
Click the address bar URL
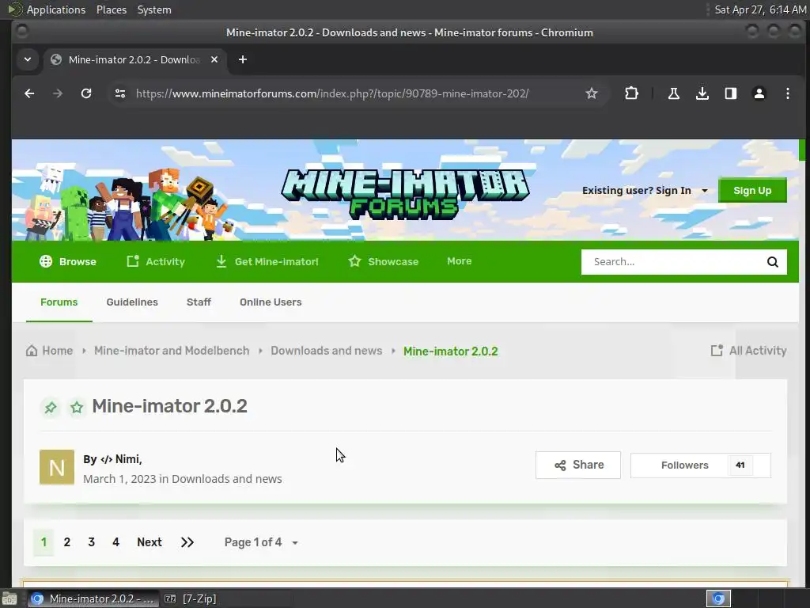(x=332, y=93)
